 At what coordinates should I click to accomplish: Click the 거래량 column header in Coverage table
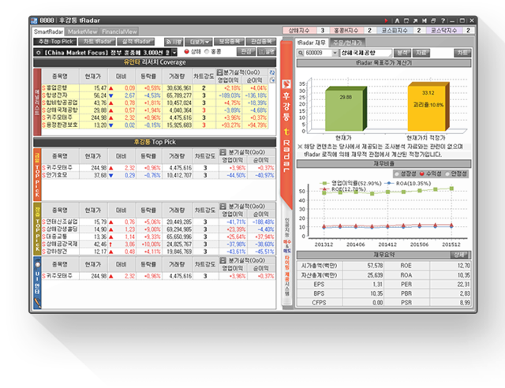pos(178,76)
